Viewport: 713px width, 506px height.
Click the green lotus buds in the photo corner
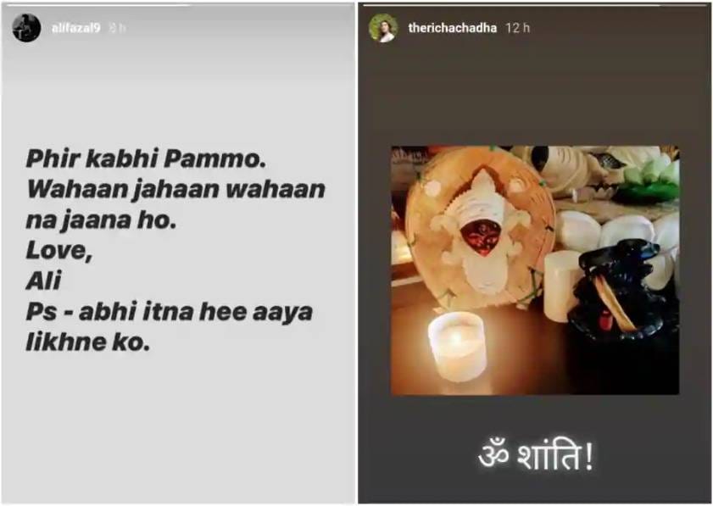[649, 177]
